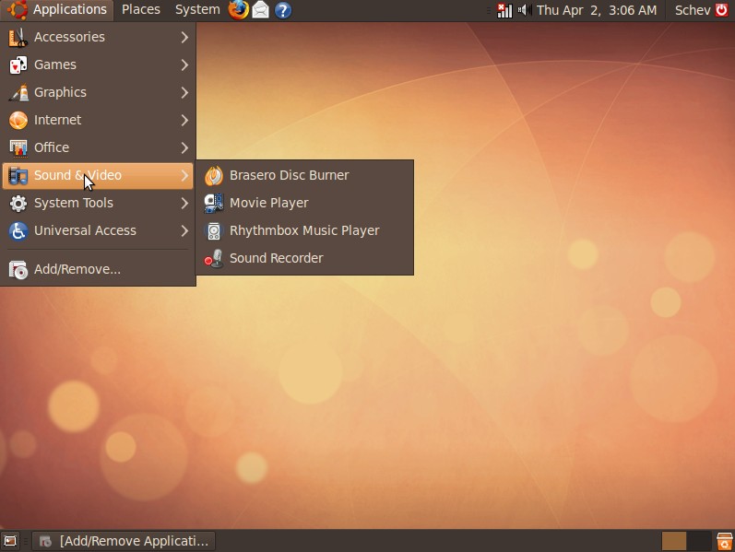This screenshot has width=735, height=552.
Task: Open the Help question mark icon
Action: click(282, 10)
